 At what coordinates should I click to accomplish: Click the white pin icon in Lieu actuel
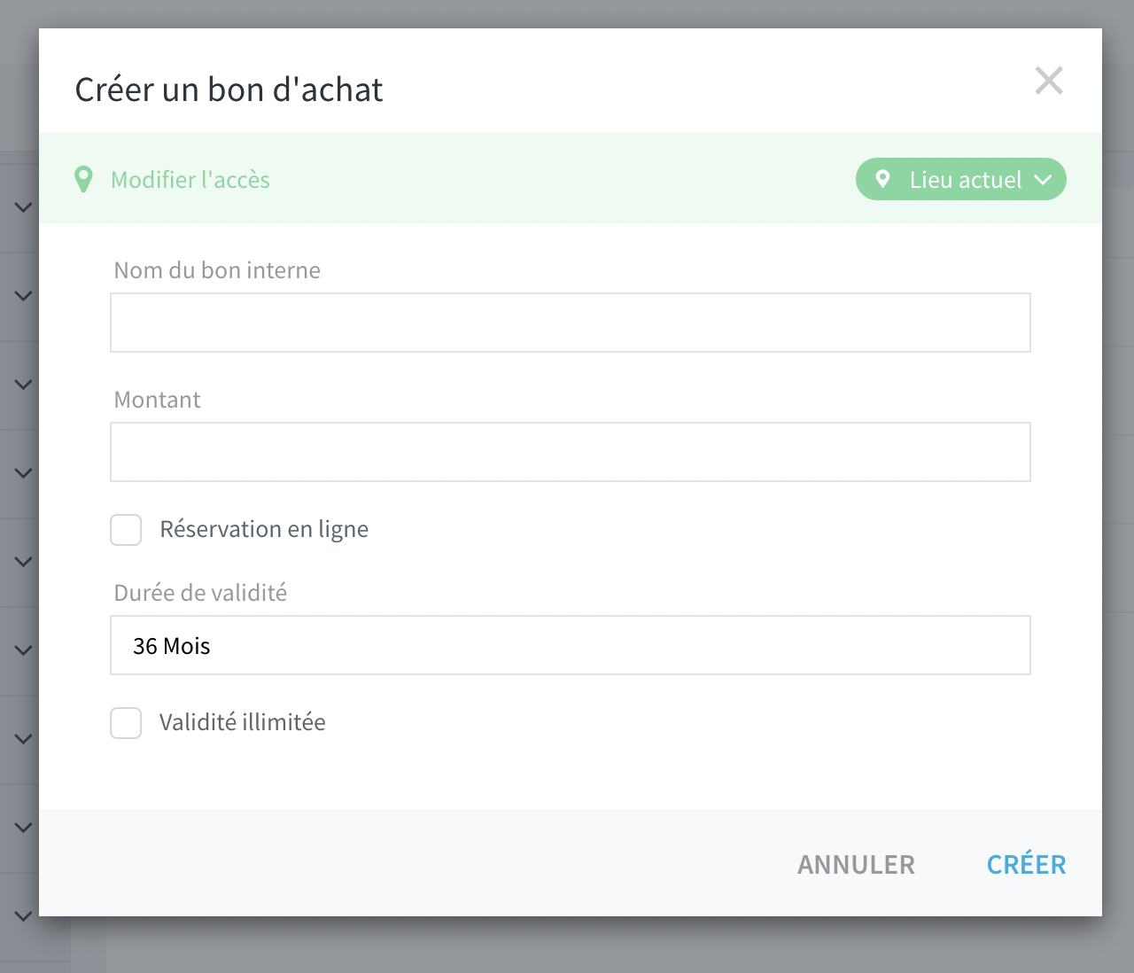pos(882,179)
